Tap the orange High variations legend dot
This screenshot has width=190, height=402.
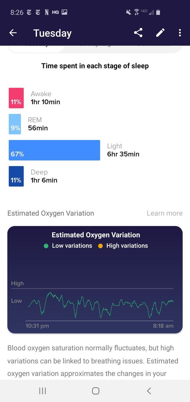pos(100,246)
